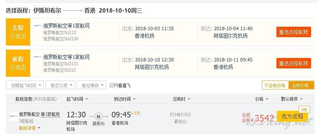The height and width of the screenshot is (134, 317).
Task: Sort by departure time arrow 起飞时间
Action: point(86,99)
